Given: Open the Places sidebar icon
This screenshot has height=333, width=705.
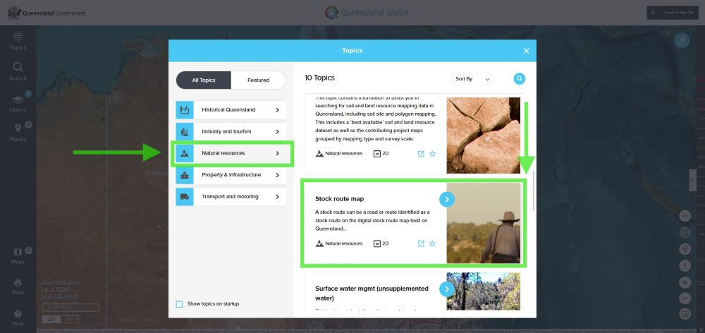Looking at the screenshot, I should click(x=18, y=132).
